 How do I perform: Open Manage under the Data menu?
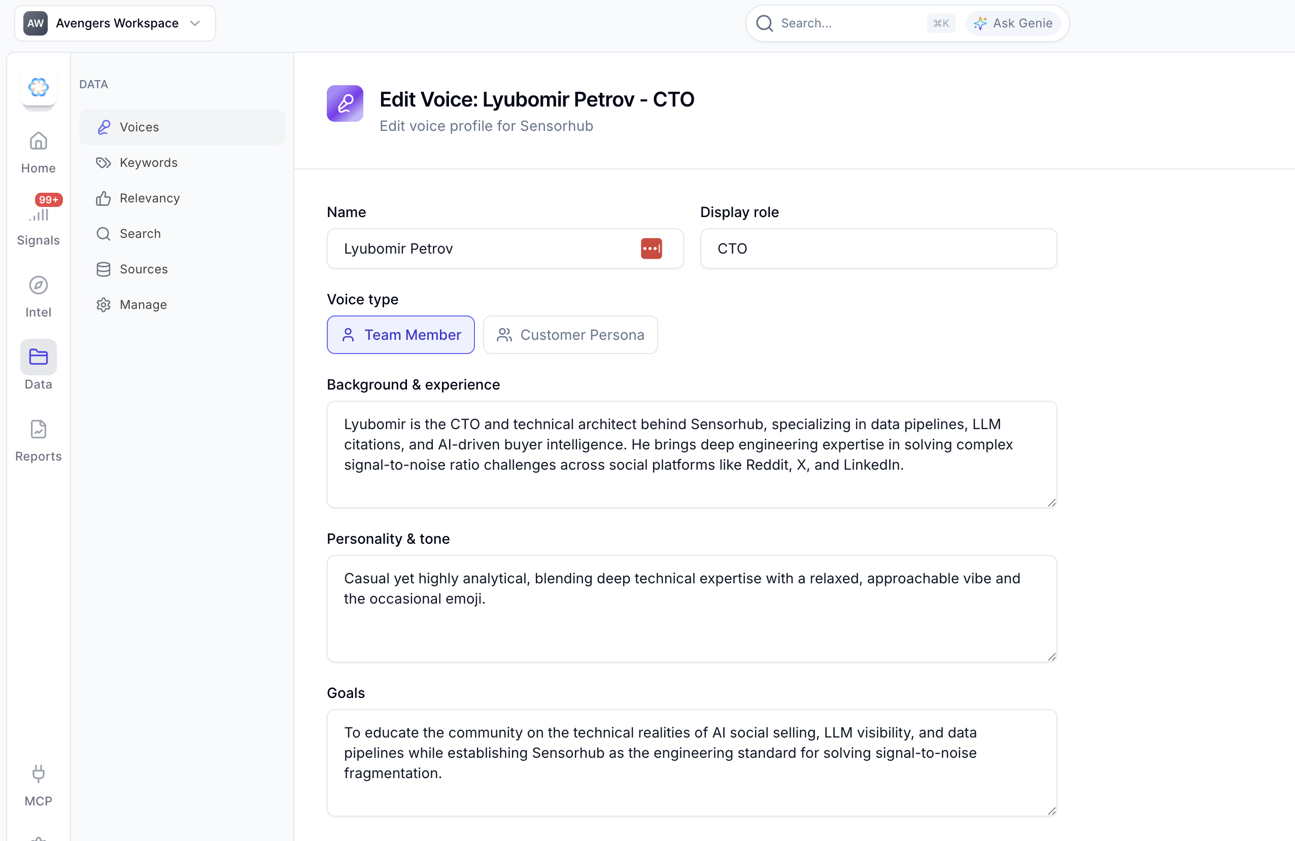tap(143, 305)
